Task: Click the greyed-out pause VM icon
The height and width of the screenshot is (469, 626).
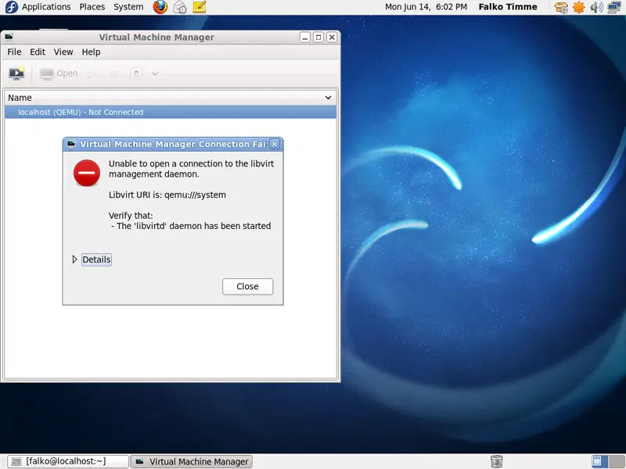Action: pos(113,73)
